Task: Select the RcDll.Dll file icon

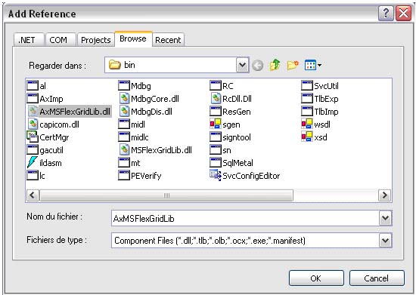Action: (216, 98)
